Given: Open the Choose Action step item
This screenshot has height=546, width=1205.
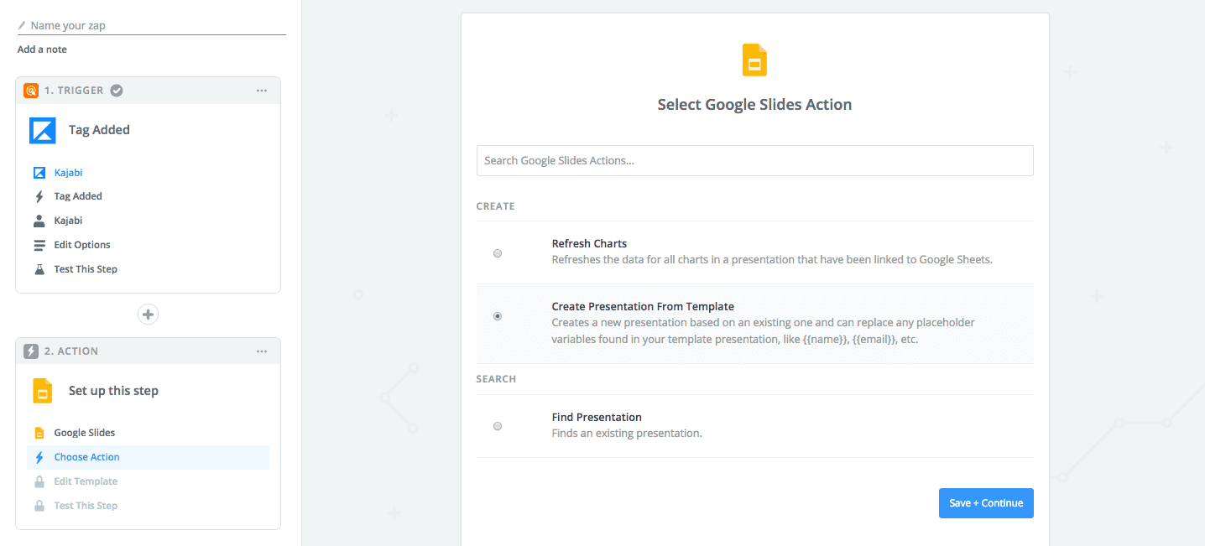Looking at the screenshot, I should pyautogui.click(x=87, y=457).
